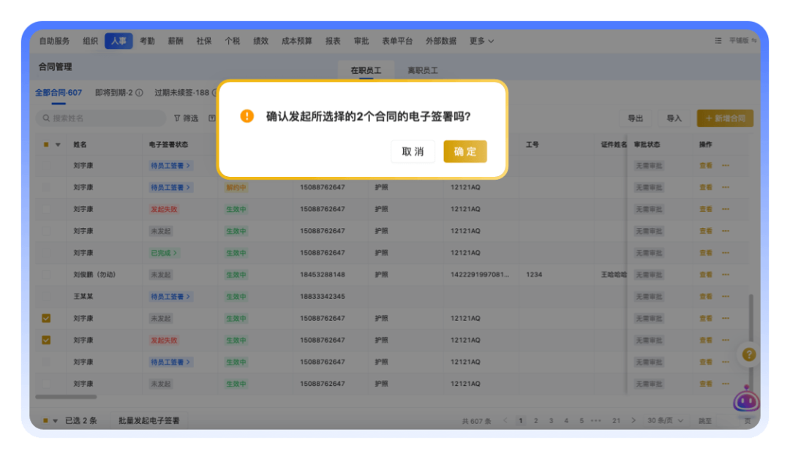790x459 pixels.
Task: Toggle the select-all checkbox in table header
Action: click(x=46, y=145)
